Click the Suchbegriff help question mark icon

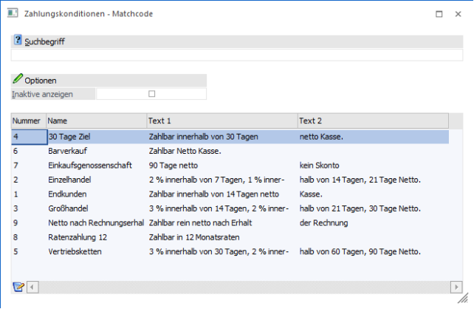(18, 41)
